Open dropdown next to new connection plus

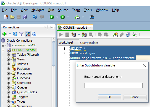pos(10,34)
